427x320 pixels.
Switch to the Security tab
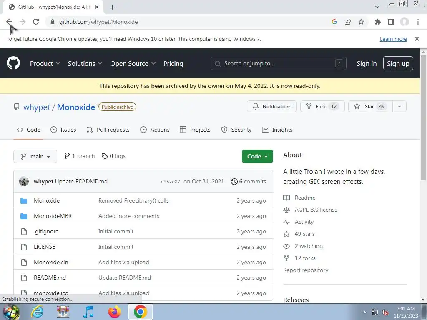point(236,130)
